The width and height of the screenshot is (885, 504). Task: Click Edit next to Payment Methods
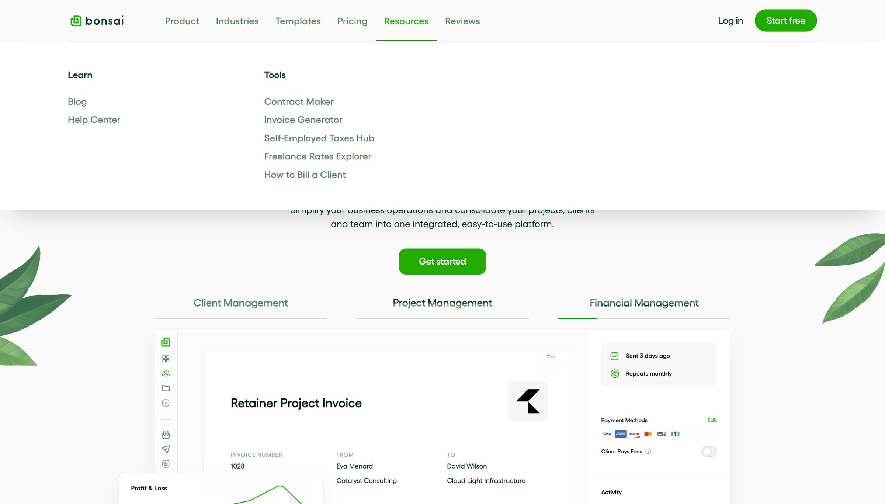click(x=712, y=420)
